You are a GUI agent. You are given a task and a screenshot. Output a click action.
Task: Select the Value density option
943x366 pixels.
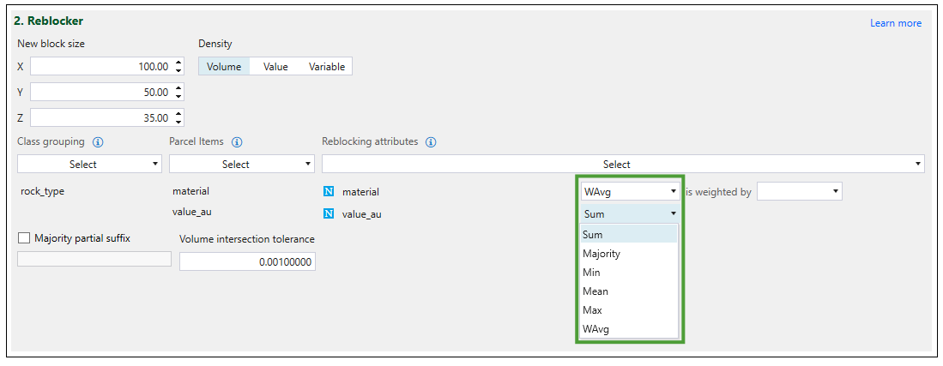pyautogui.click(x=275, y=67)
